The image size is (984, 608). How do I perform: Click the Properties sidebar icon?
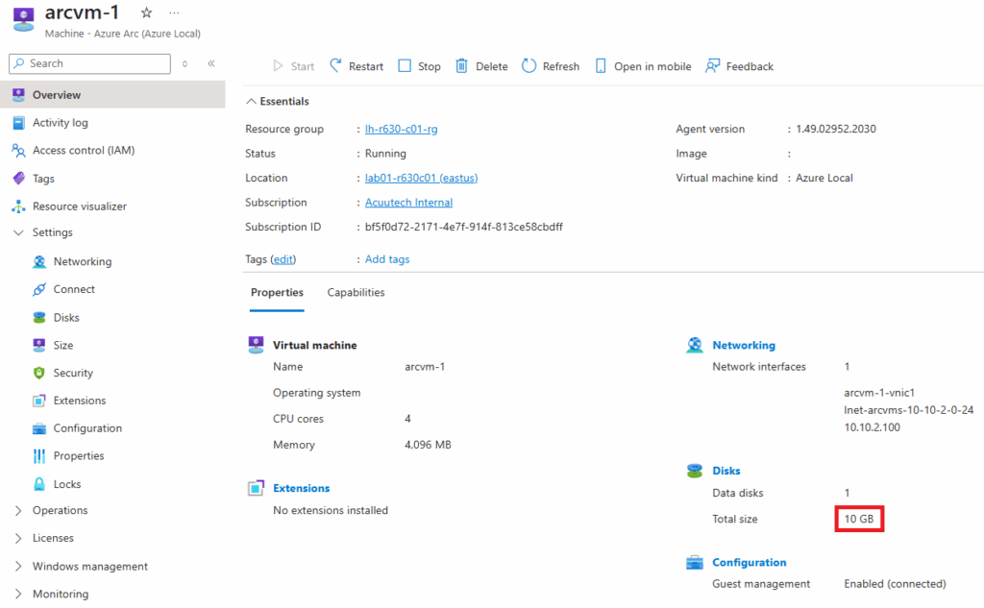pos(38,456)
